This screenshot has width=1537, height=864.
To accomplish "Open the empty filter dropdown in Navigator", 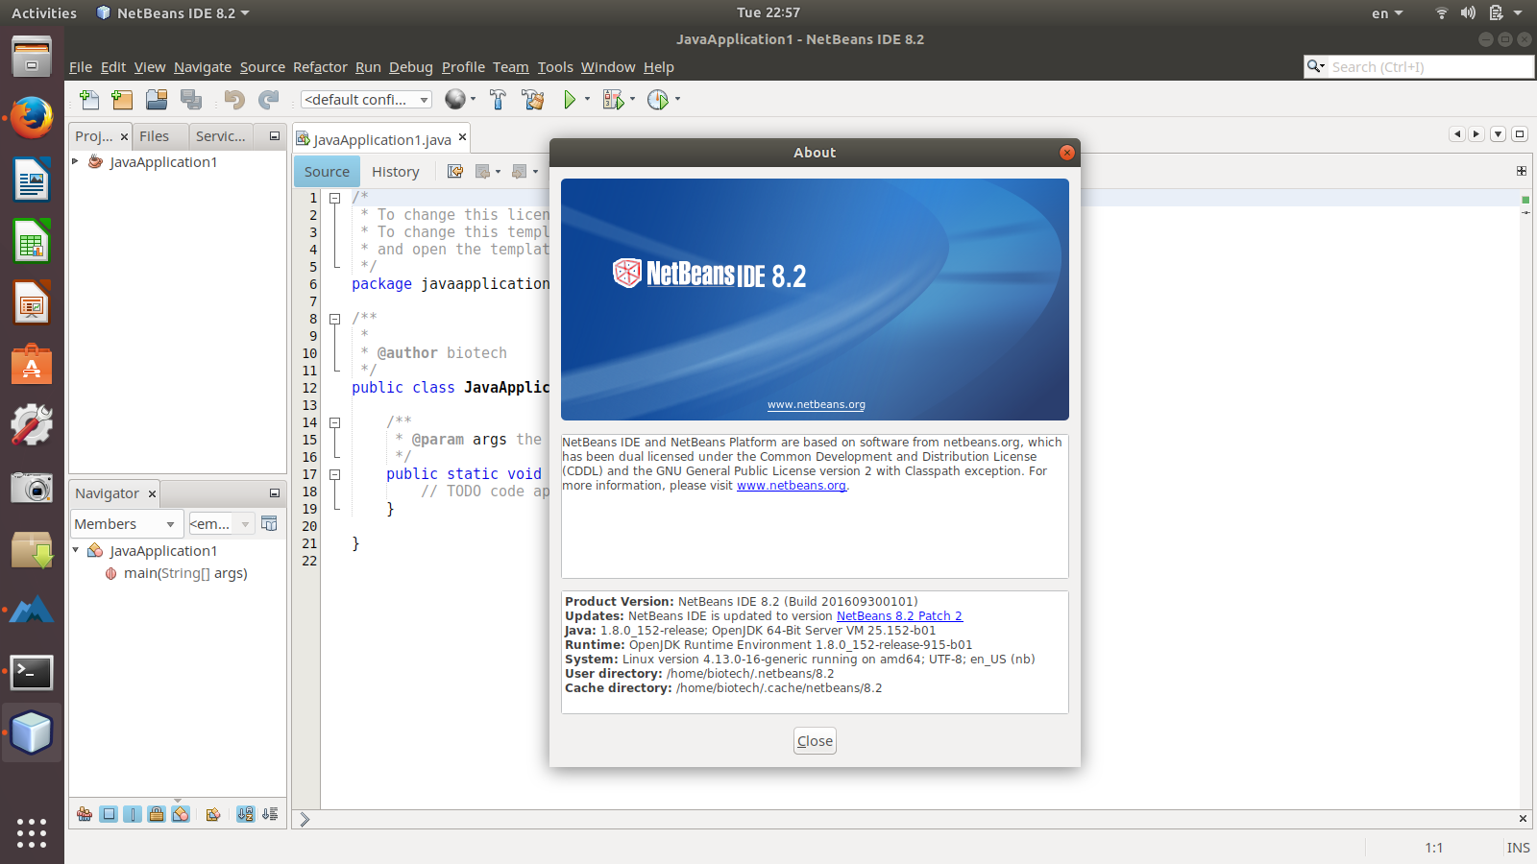I will (x=220, y=524).
